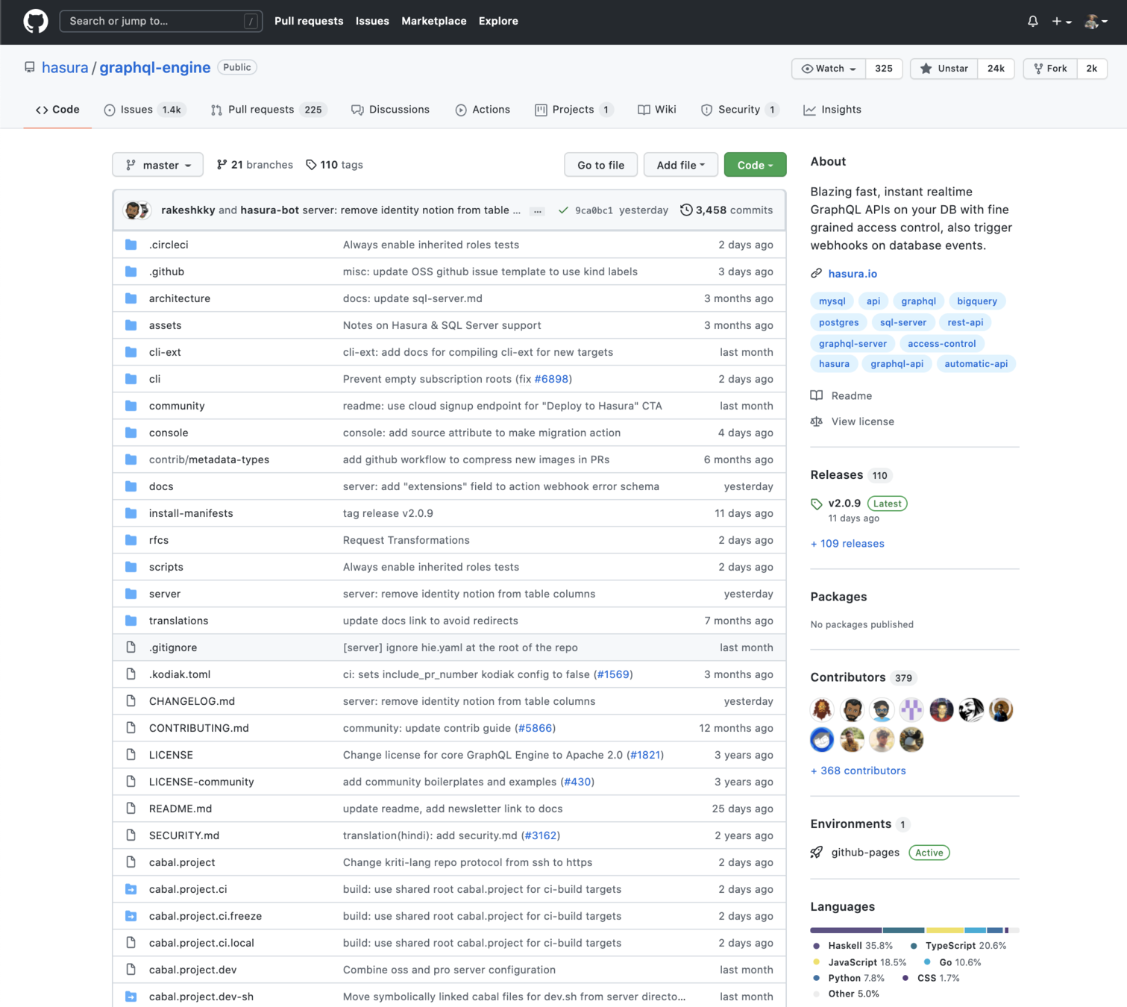Open the notifications bell
1127x1007 pixels.
point(1032,21)
